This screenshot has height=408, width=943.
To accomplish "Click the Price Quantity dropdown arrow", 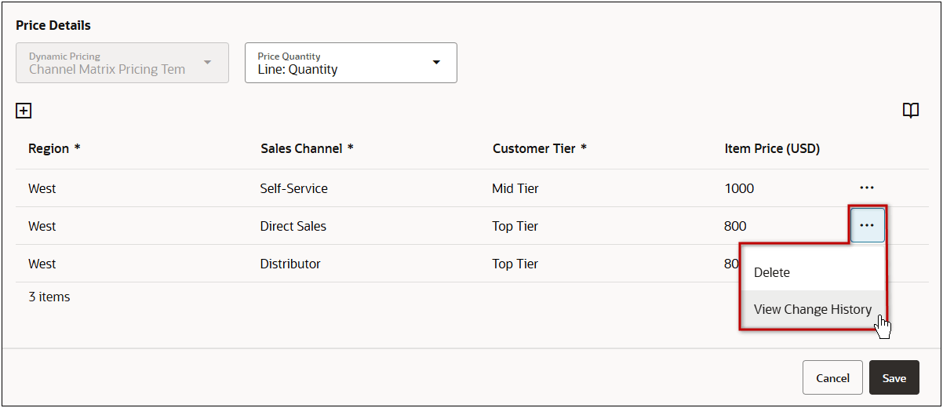I will (x=436, y=63).
